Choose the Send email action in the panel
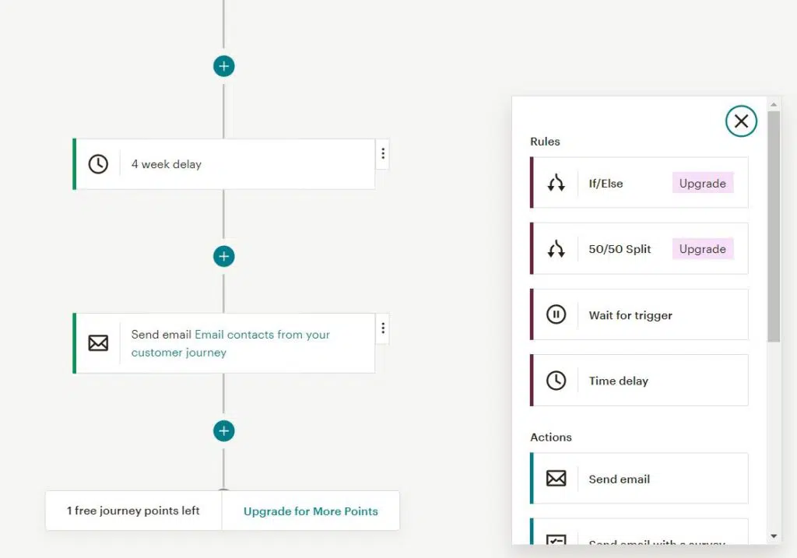The height and width of the screenshot is (558, 797). coord(639,478)
